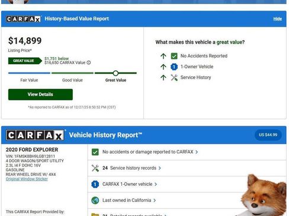Click the Fair Value blue bar segment
Viewport: 289px width, 216px height.
tap(29, 73)
